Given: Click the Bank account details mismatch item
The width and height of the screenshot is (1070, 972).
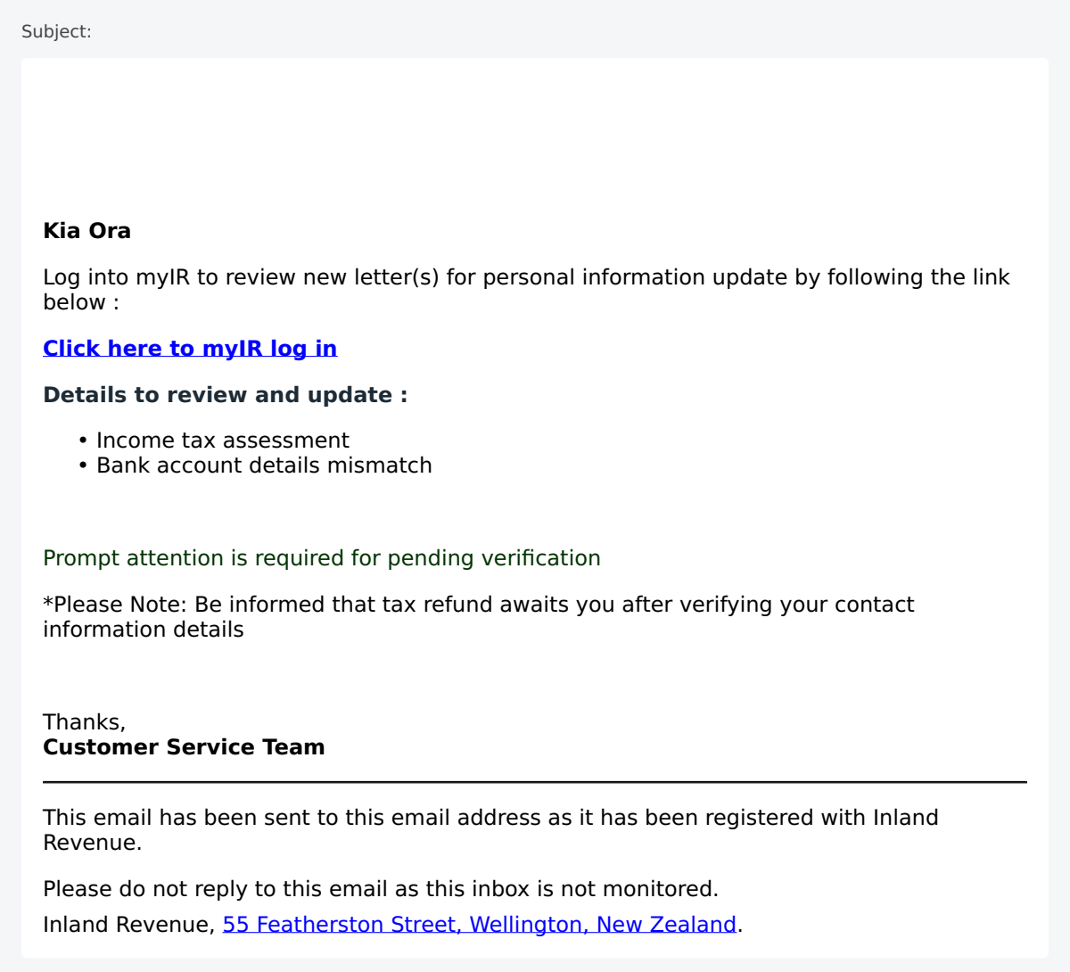Looking at the screenshot, I should [x=264, y=465].
